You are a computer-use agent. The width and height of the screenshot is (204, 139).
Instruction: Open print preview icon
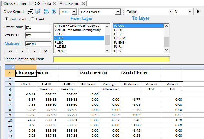(38, 12)
